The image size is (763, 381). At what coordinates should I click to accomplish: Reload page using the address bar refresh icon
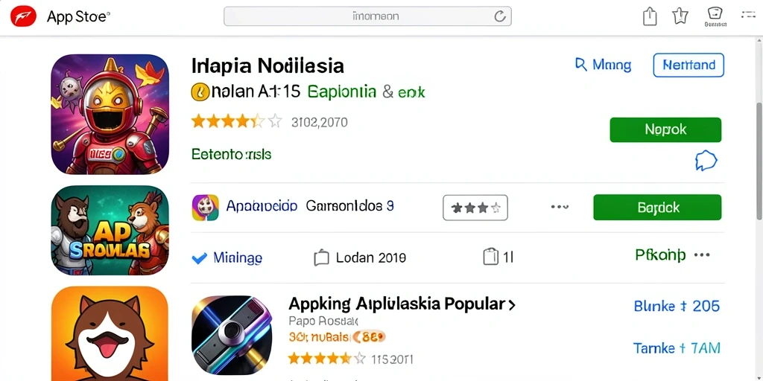tap(500, 16)
